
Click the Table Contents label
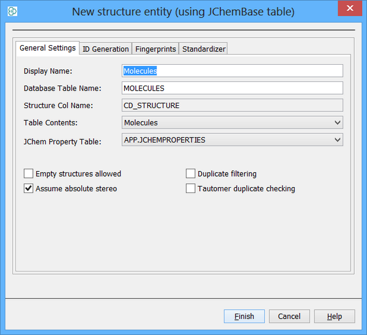point(50,123)
